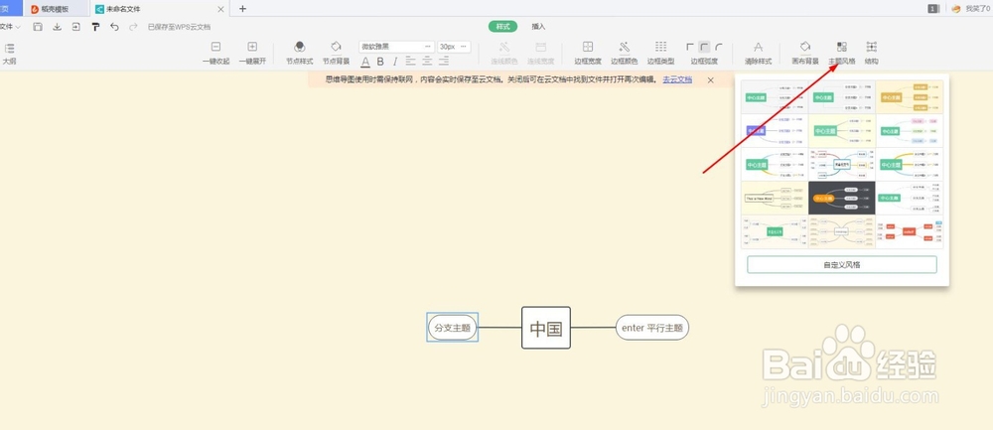Open 边框宽度 border width
This screenshot has width=993, height=430.
pos(588,54)
